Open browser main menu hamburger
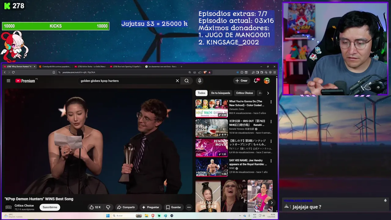This screenshot has width=391, height=220. click(x=275, y=72)
